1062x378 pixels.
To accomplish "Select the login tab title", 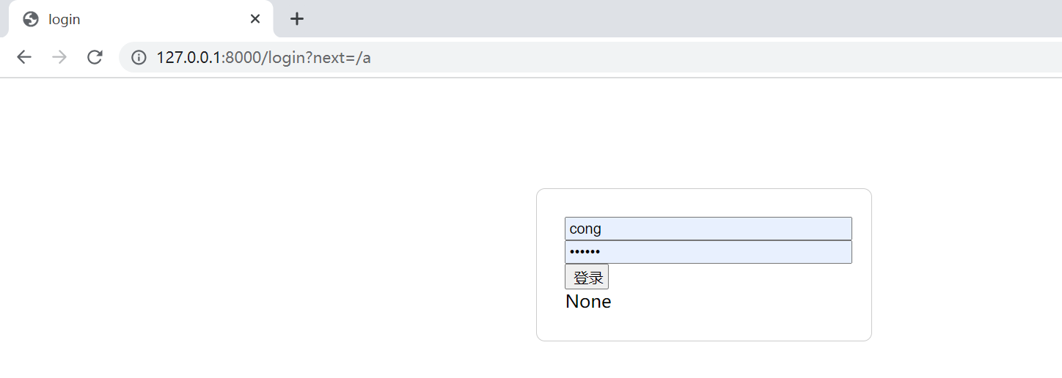I will click(x=65, y=20).
